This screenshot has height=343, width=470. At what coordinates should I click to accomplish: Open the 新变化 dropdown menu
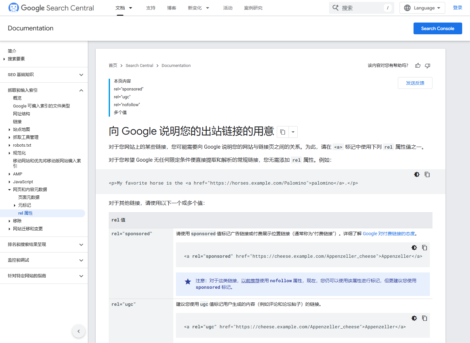coord(198,8)
